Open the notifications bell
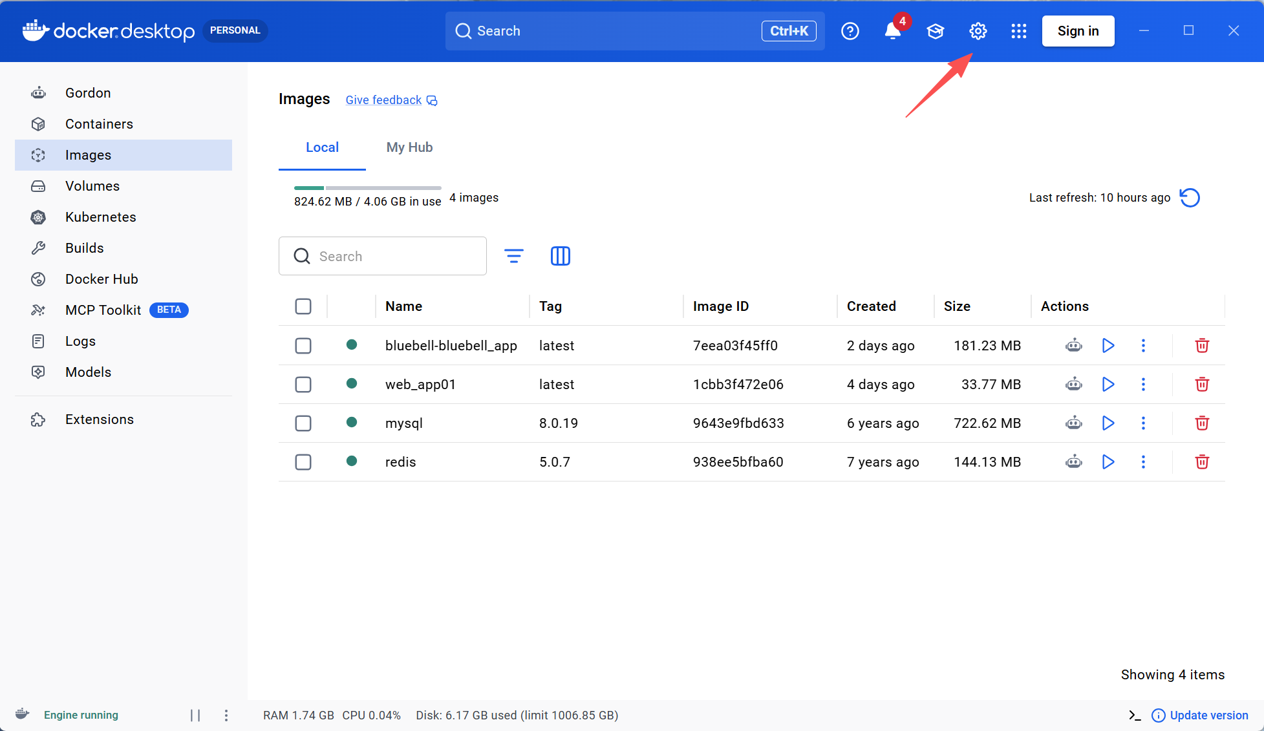The image size is (1264, 731). click(x=893, y=31)
